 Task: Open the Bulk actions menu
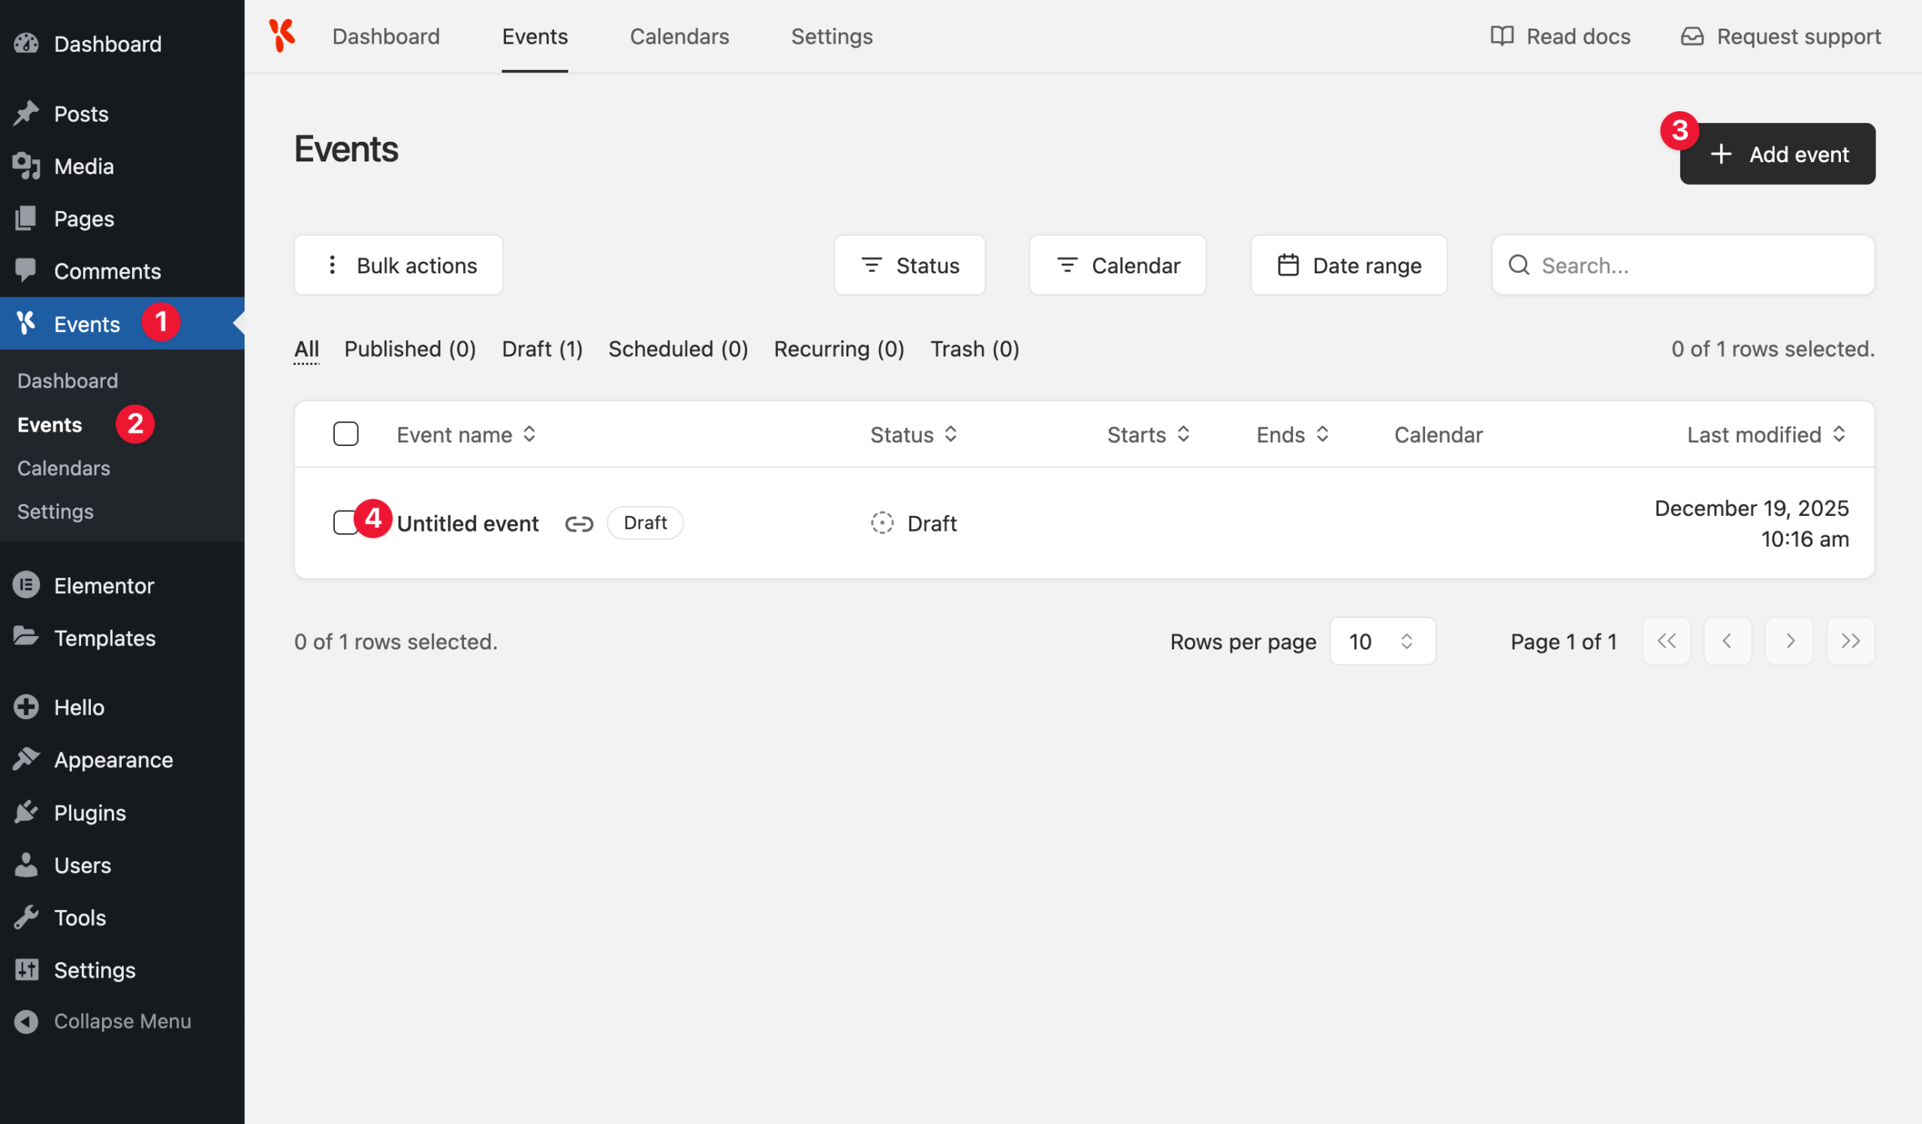398,265
